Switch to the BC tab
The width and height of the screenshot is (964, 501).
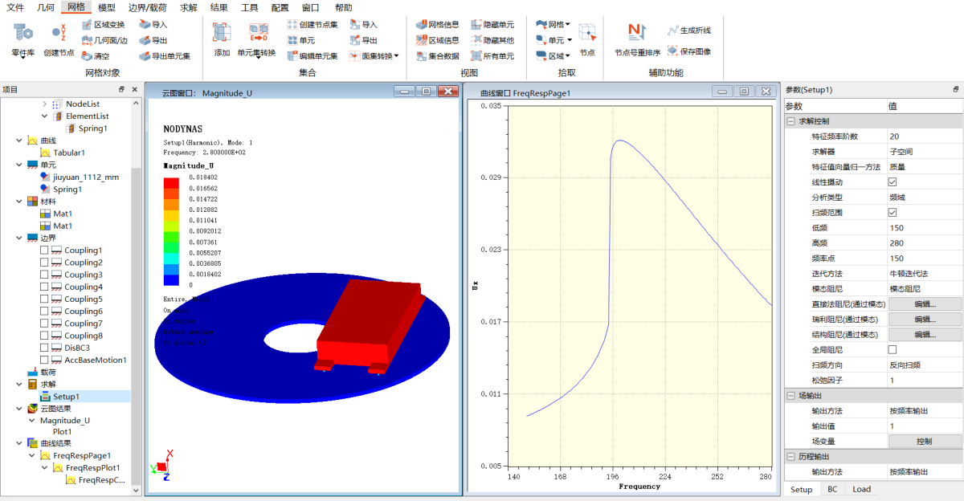(x=832, y=489)
